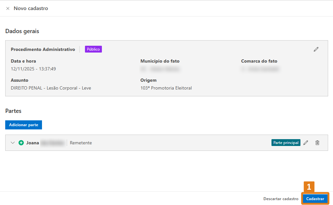Select the Parte principal badge
The image size is (333, 205).
(286, 143)
